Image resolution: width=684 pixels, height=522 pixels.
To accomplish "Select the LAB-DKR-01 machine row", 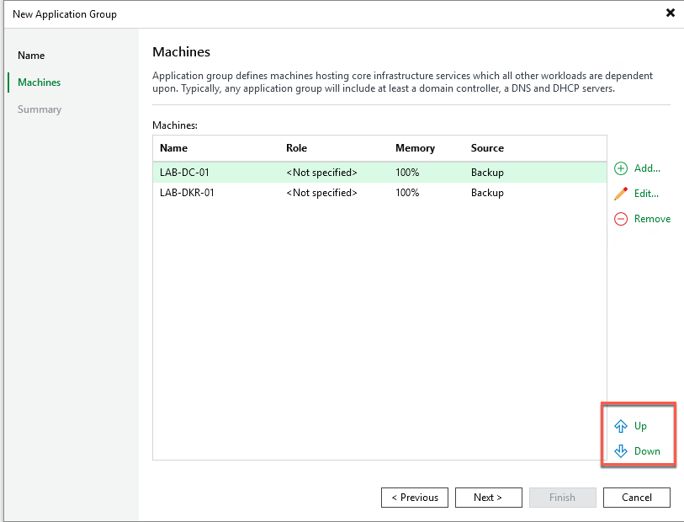I will point(187,193).
